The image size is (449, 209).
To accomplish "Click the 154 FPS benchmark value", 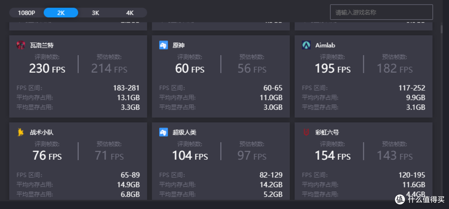I will point(333,156).
